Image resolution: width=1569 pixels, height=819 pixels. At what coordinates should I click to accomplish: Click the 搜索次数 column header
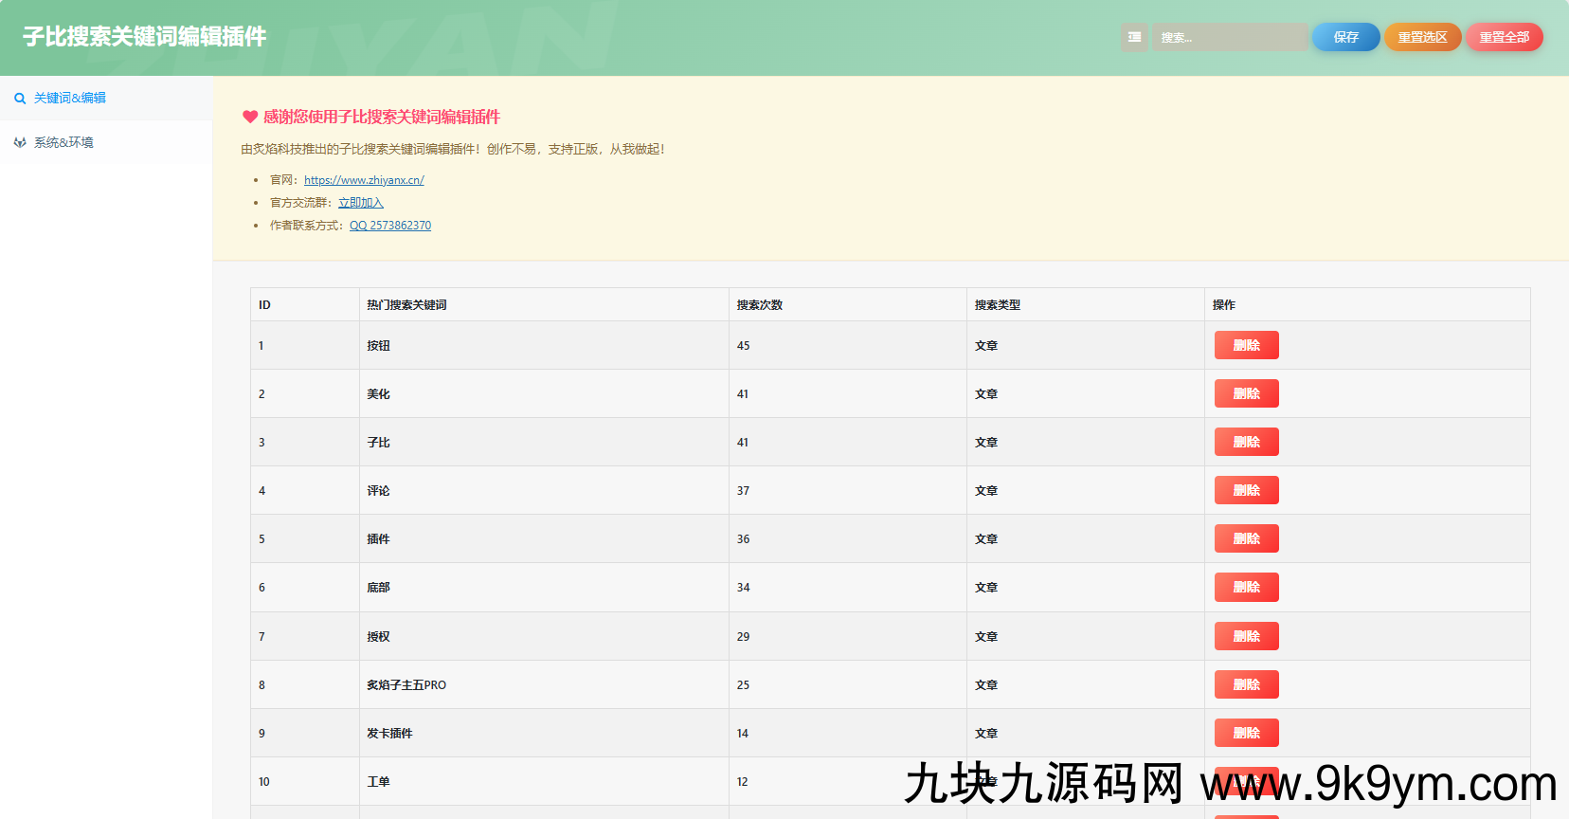point(760,305)
